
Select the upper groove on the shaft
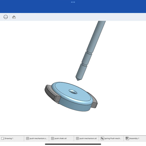(x=89, y=53)
